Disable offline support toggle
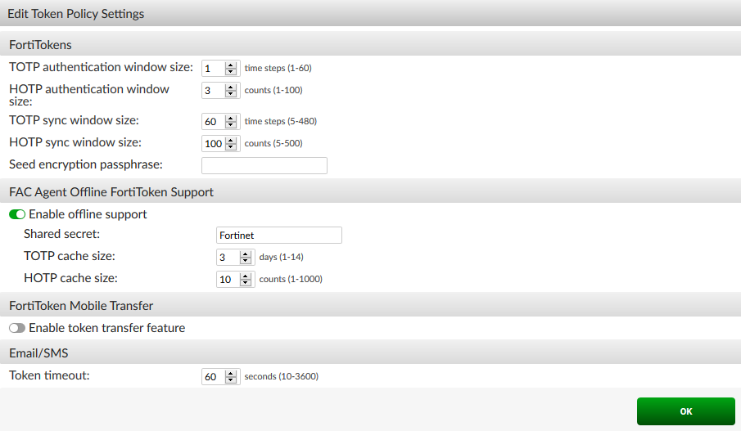Viewport: 741px width, 431px height. point(17,214)
